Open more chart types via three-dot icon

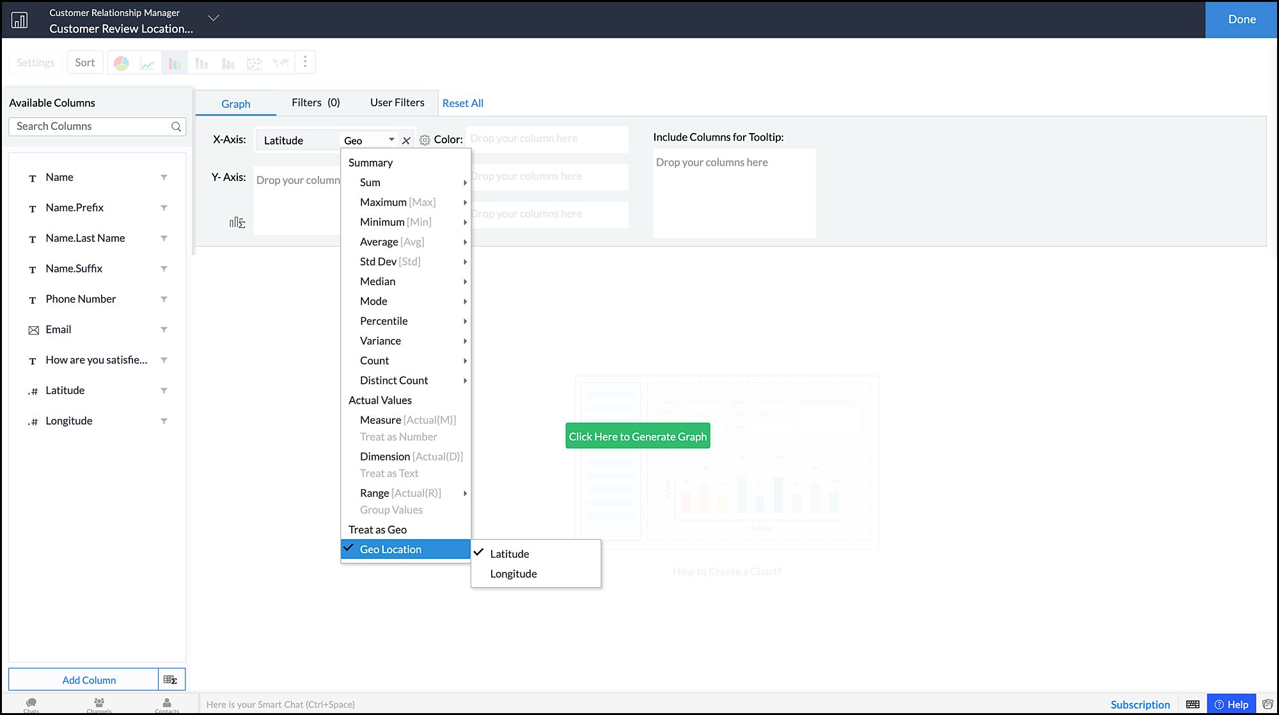click(x=305, y=62)
